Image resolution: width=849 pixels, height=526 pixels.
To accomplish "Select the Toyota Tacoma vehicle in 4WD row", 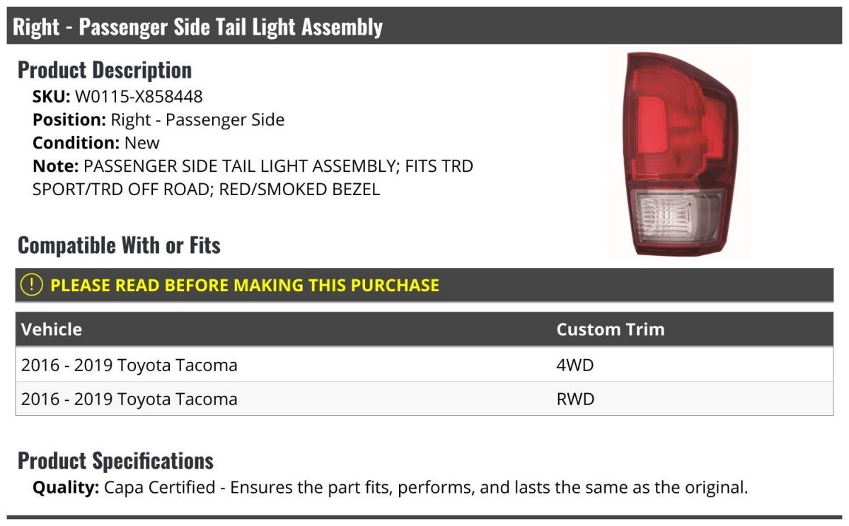I will coord(129,366).
